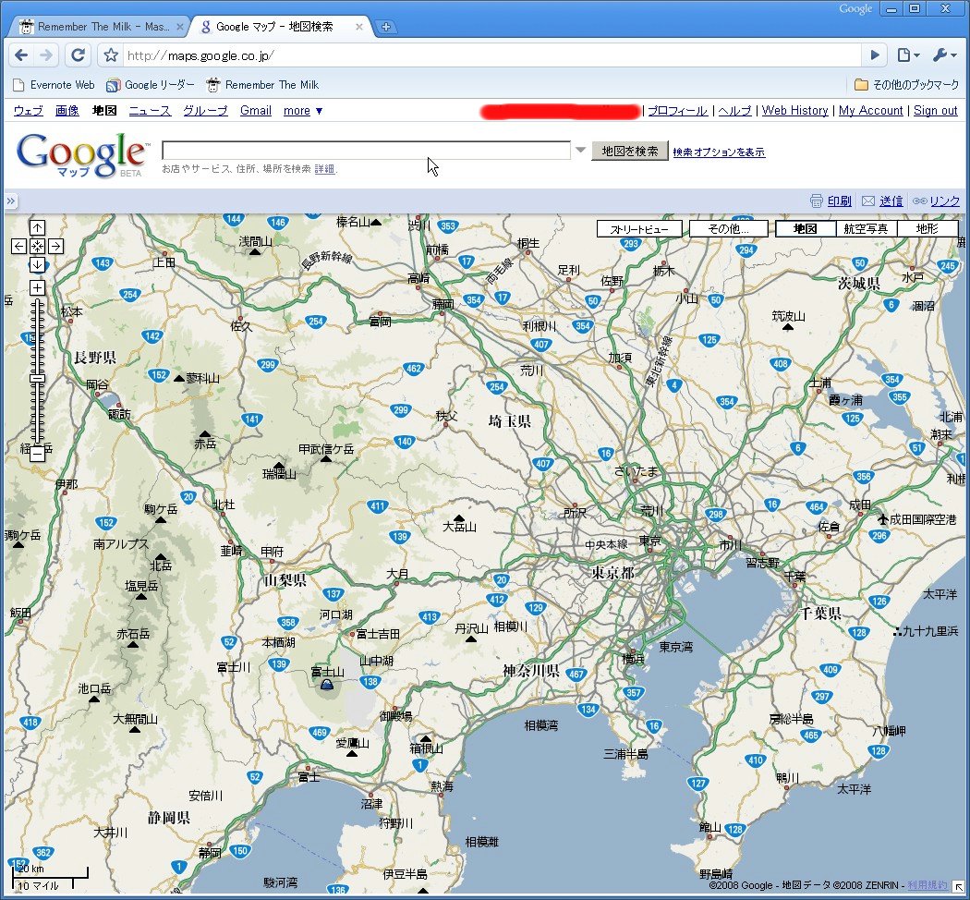Viewport: 970px width, 900px height.
Task: Click the Google マップ logo
Action: [82, 154]
